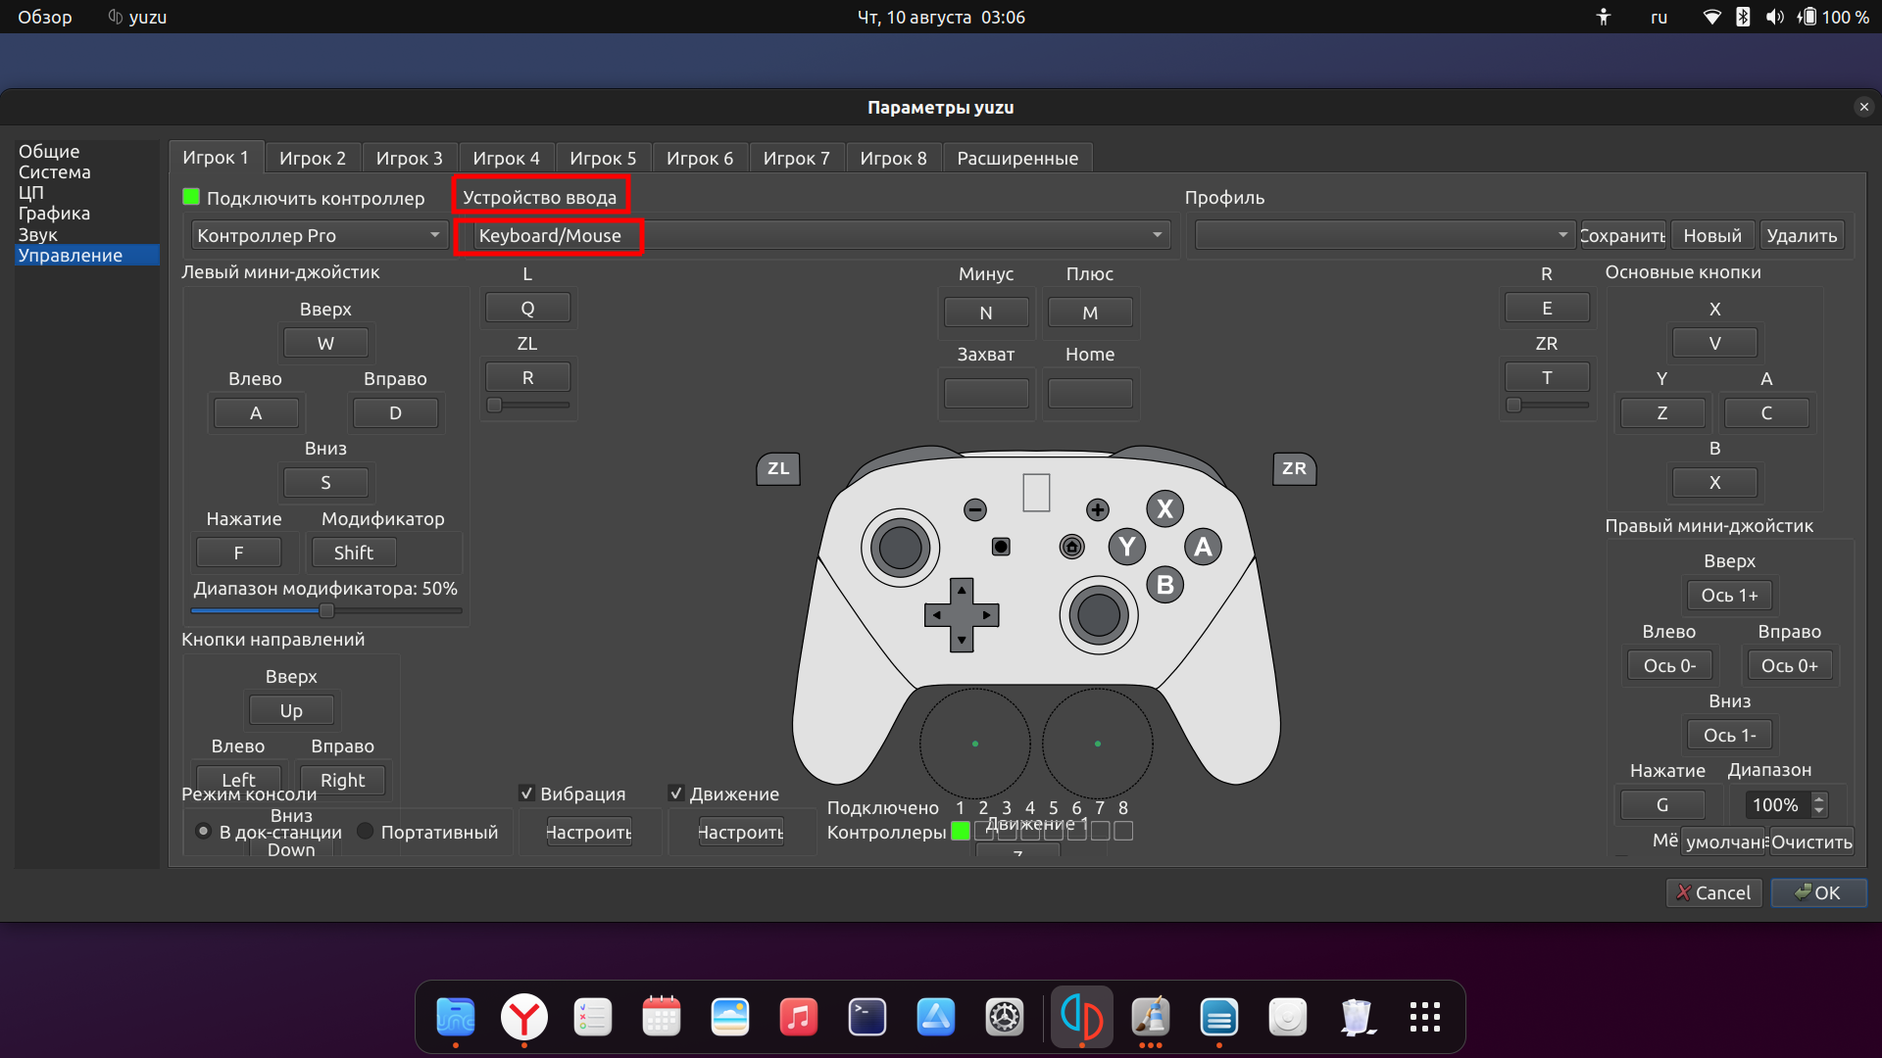Select Графика in the settings sidebar
This screenshot has width=1882, height=1058.
click(x=54, y=214)
